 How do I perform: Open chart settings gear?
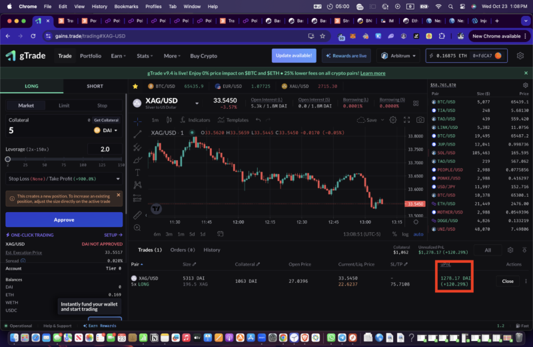point(393,120)
